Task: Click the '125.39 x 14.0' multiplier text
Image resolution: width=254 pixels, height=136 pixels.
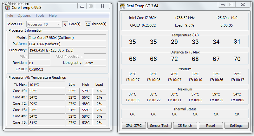Action: click(x=227, y=18)
